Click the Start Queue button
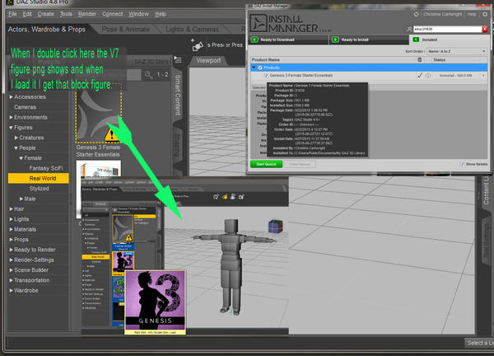The image size is (494, 356). click(x=266, y=164)
